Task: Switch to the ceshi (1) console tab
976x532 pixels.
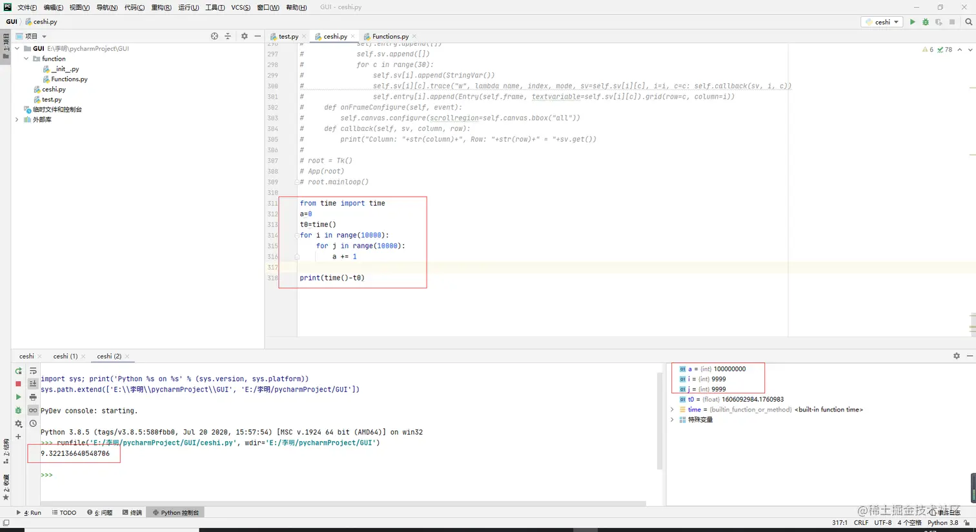Action: coord(65,356)
